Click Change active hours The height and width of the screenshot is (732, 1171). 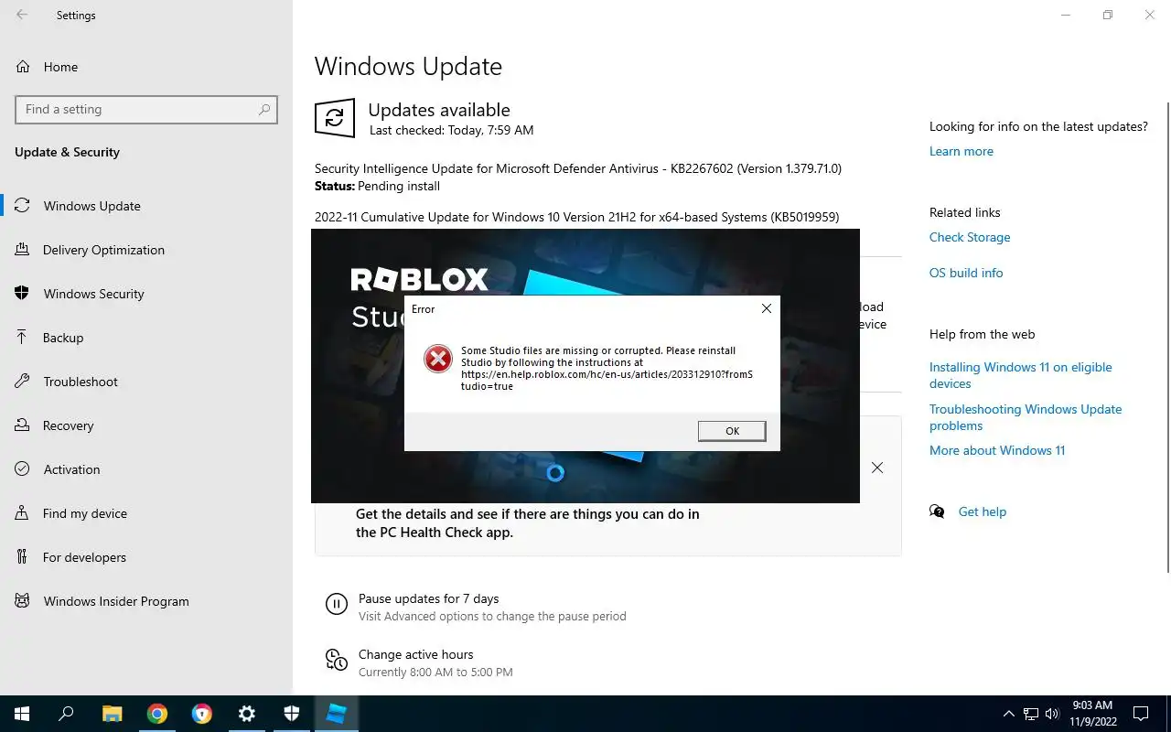point(416,654)
